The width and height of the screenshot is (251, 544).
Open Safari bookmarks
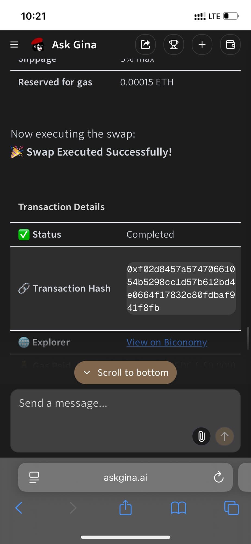click(x=178, y=508)
